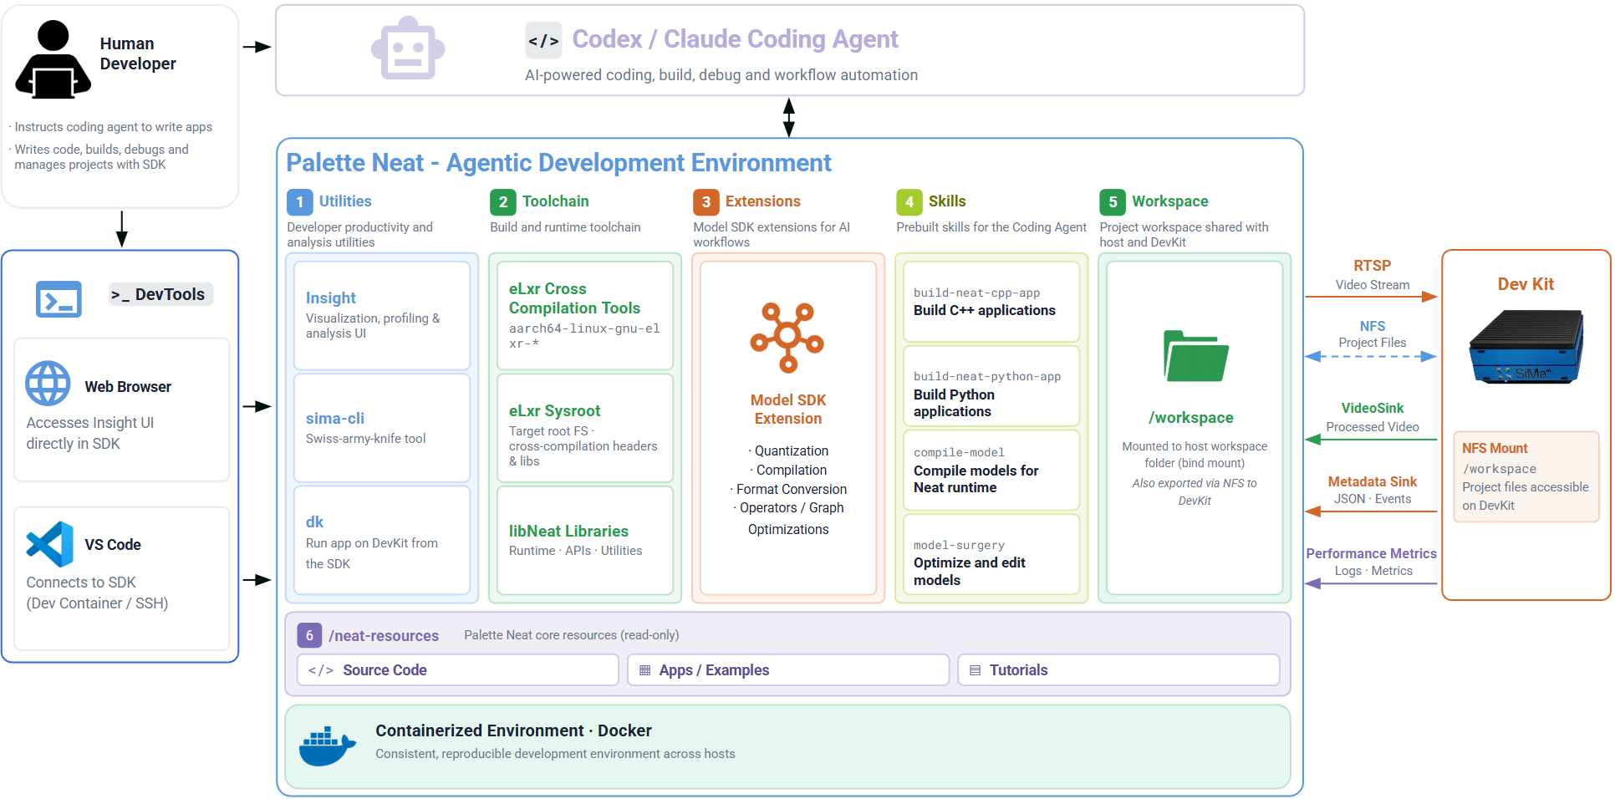This screenshot has width=1615, height=799.
Task: Click the Skills section heading
Action: coord(947,201)
